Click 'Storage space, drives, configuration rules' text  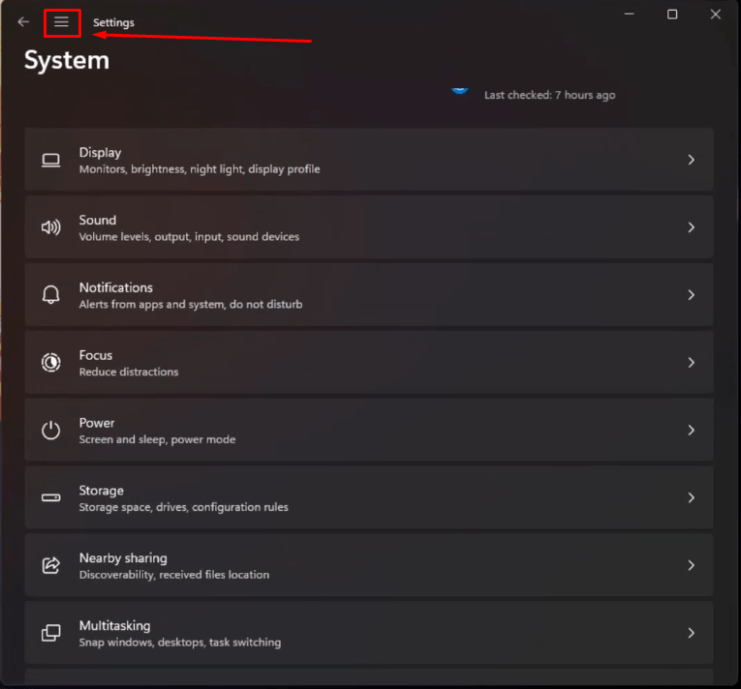tap(183, 507)
